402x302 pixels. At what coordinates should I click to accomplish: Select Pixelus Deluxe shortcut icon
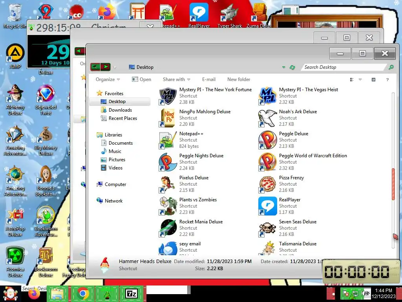[x=168, y=184]
